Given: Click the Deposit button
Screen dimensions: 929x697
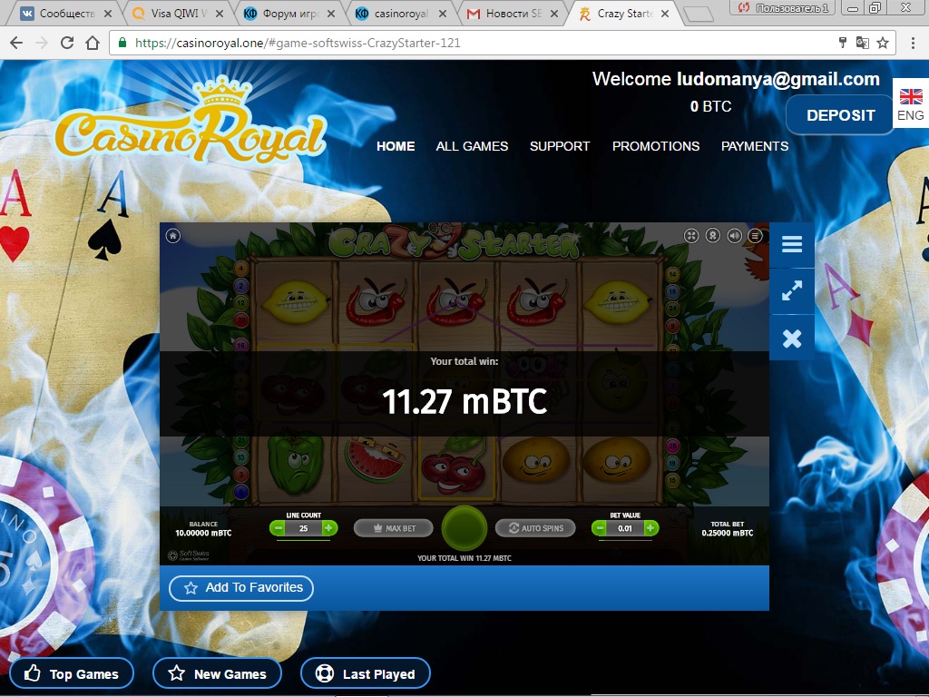Looking at the screenshot, I should click(x=840, y=115).
